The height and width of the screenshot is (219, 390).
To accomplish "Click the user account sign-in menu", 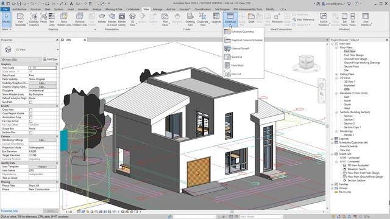I will pyautogui.click(x=333, y=4).
